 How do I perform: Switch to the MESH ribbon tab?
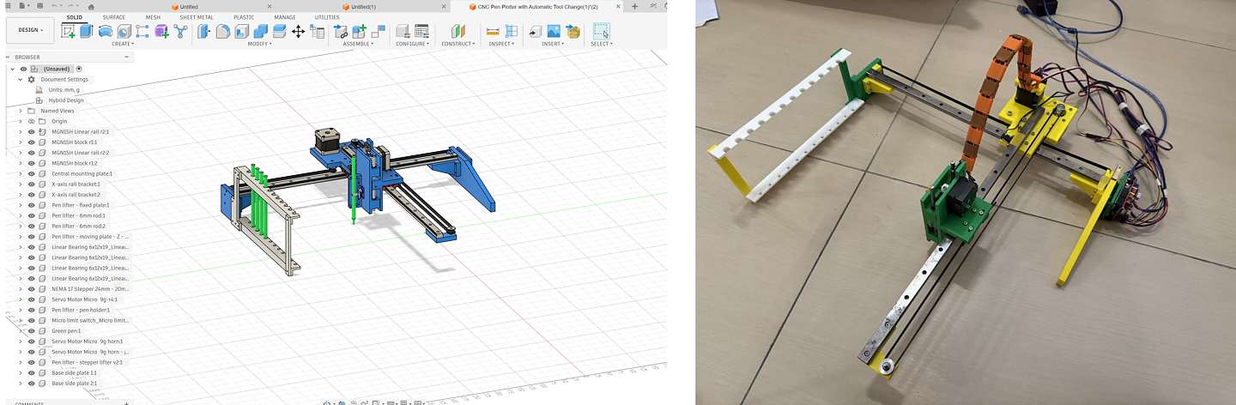pos(153,17)
